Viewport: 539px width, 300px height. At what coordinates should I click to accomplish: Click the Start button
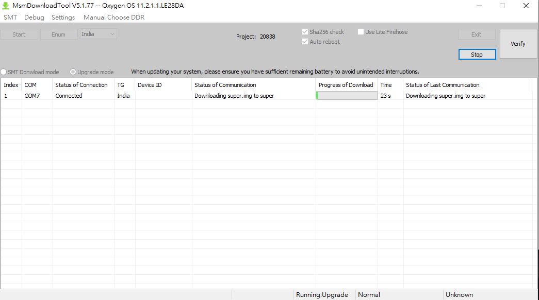(19, 34)
